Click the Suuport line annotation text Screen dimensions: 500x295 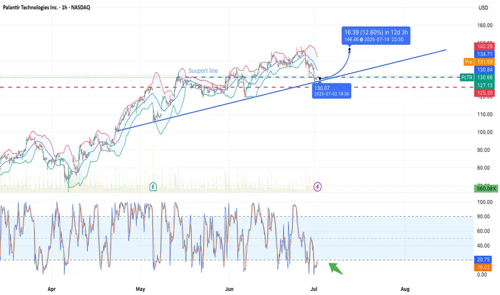(x=203, y=70)
